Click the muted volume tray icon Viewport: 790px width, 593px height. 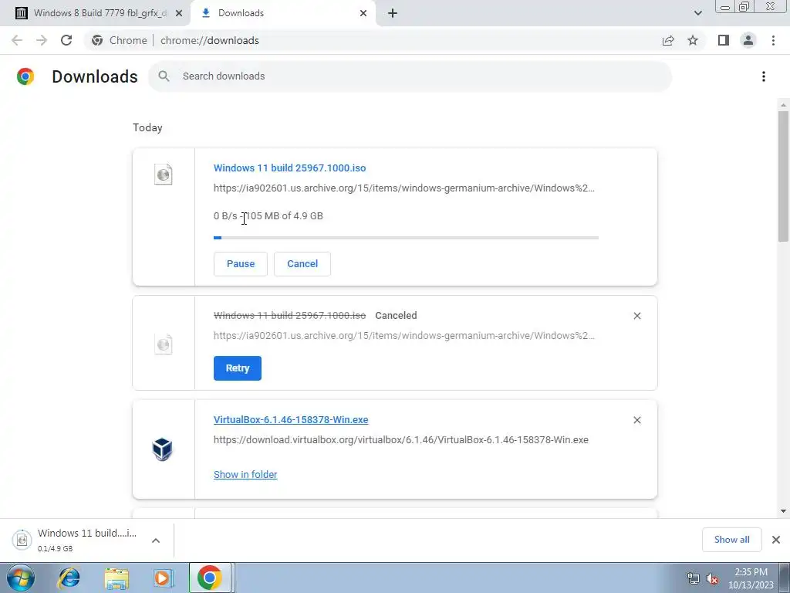712,578
